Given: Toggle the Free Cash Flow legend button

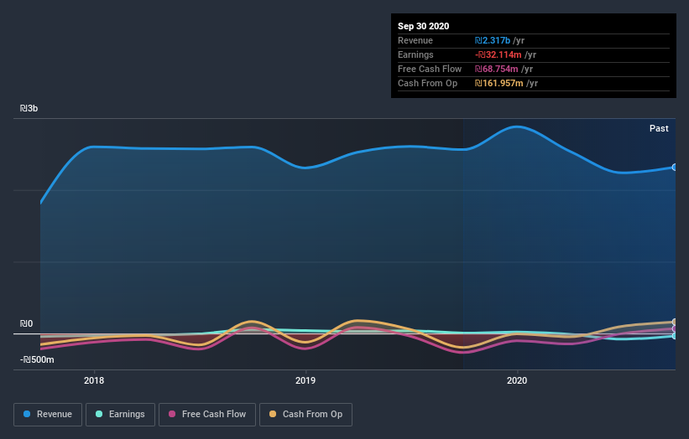Looking at the screenshot, I should point(207,415).
